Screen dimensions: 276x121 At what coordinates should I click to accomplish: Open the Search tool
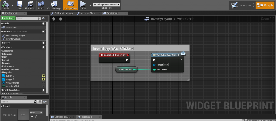[x=41, y=5]
